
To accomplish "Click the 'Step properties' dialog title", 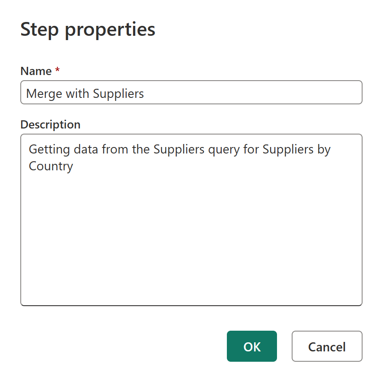I will pyautogui.click(x=88, y=29).
